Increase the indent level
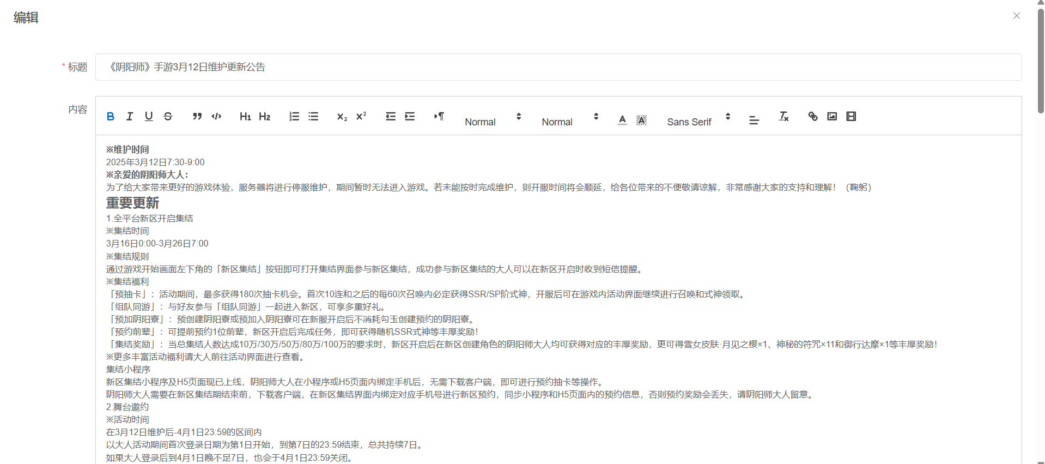The image size is (1045, 464). tap(410, 116)
